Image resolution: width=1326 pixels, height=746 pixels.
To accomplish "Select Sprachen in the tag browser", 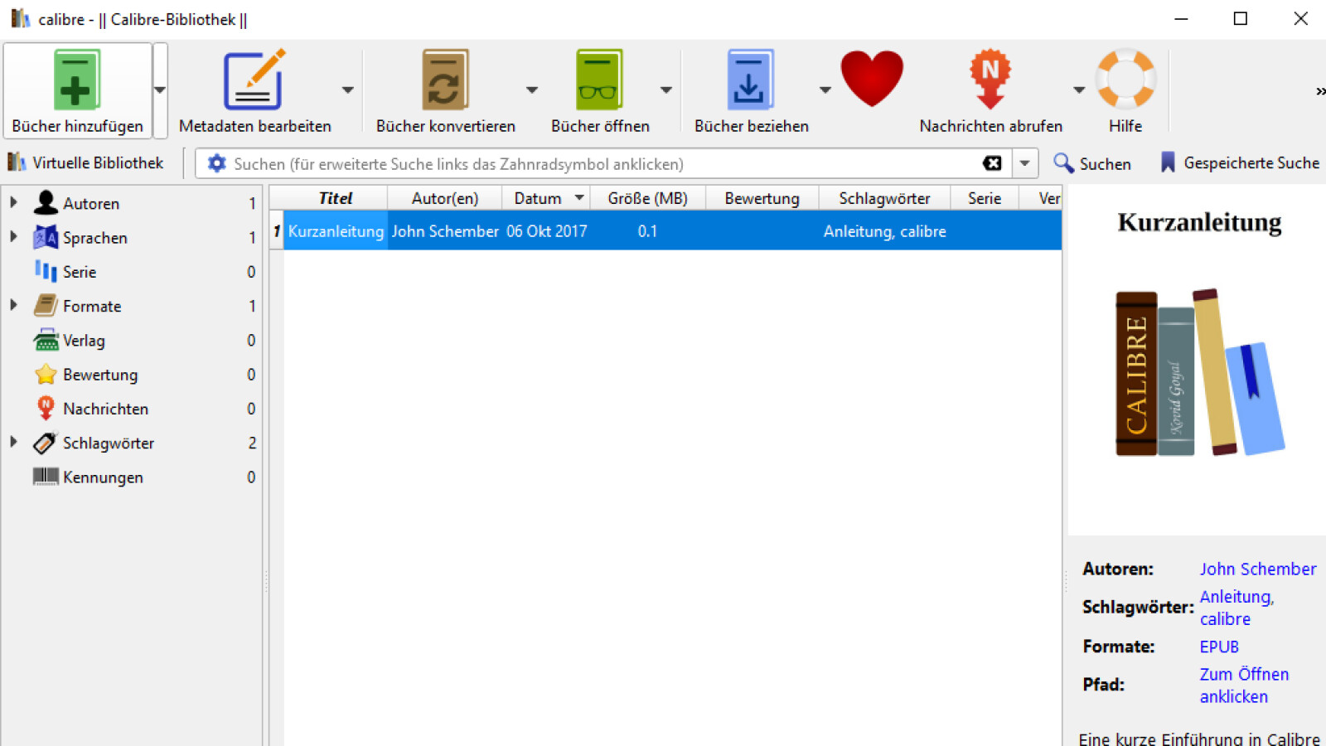I will (x=95, y=238).
